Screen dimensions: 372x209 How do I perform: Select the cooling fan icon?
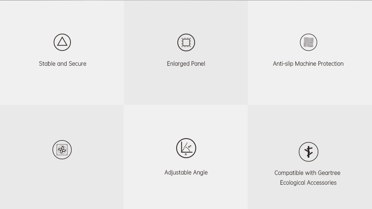tap(62, 150)
